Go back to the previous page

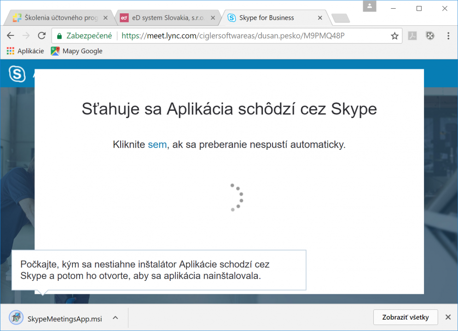(x=11, y=36)
